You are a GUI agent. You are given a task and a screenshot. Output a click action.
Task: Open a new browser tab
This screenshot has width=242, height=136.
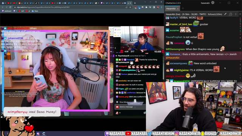point(135,3)
